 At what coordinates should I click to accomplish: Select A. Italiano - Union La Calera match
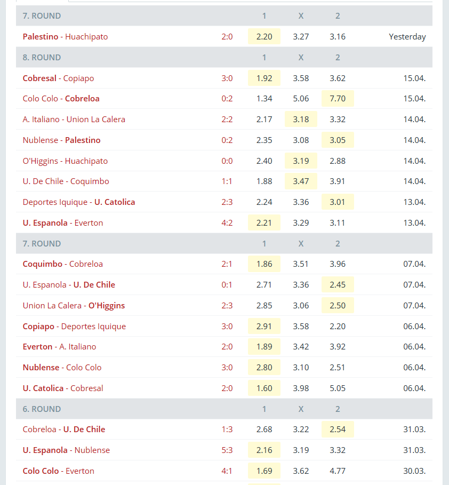click(x=74, y=120)
